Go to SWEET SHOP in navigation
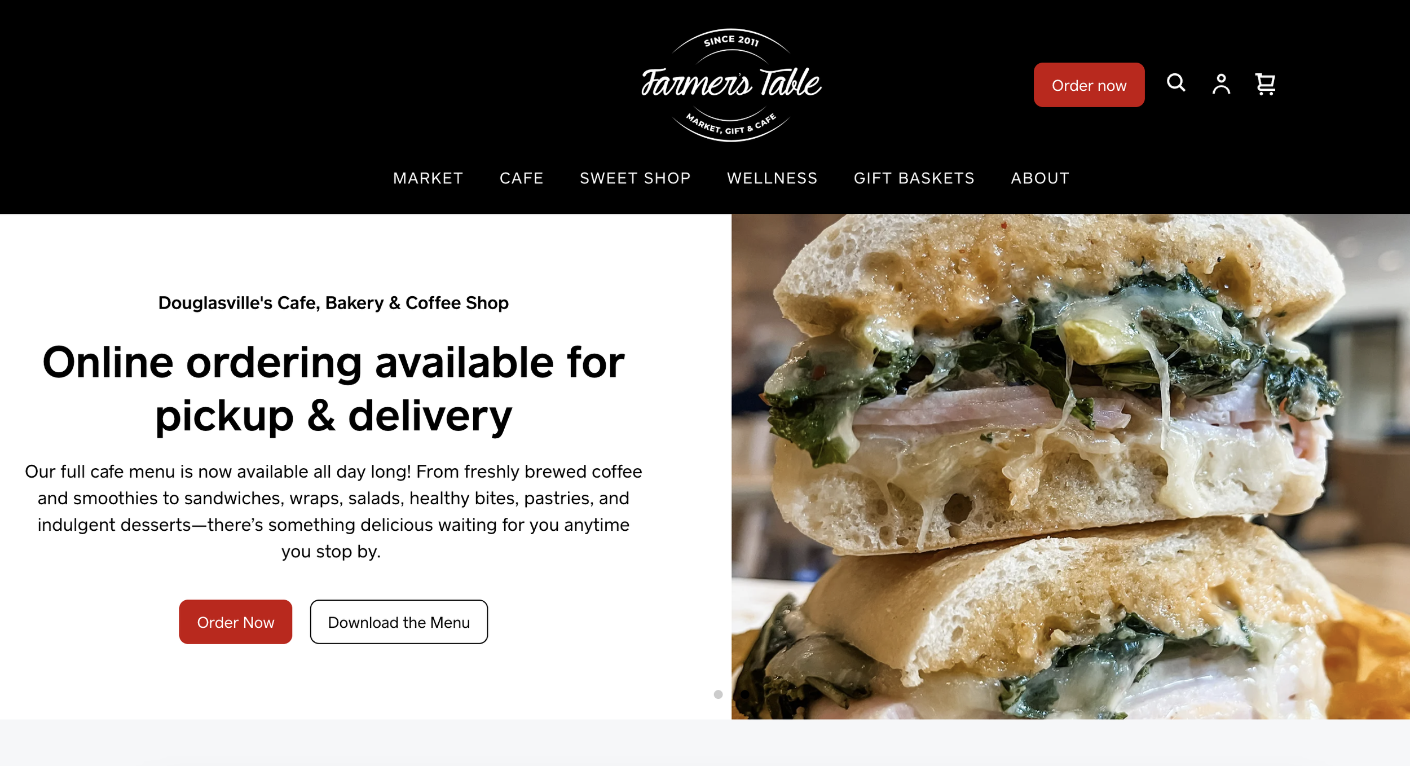Image resolution: width=1410 pixels, height=766 pixels. pos(635,178)
